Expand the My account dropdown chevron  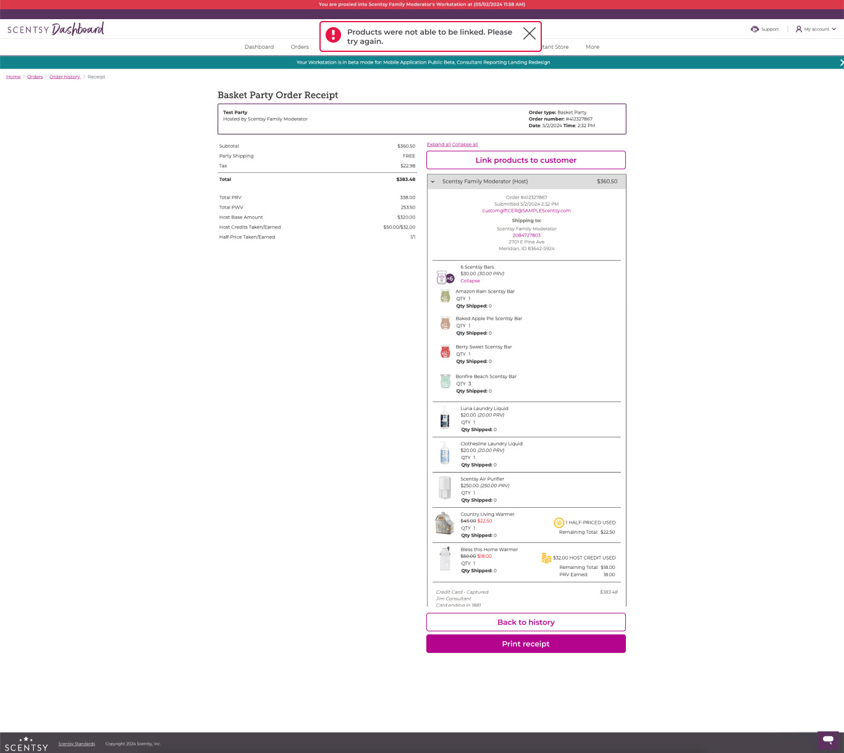pos(833,29)
